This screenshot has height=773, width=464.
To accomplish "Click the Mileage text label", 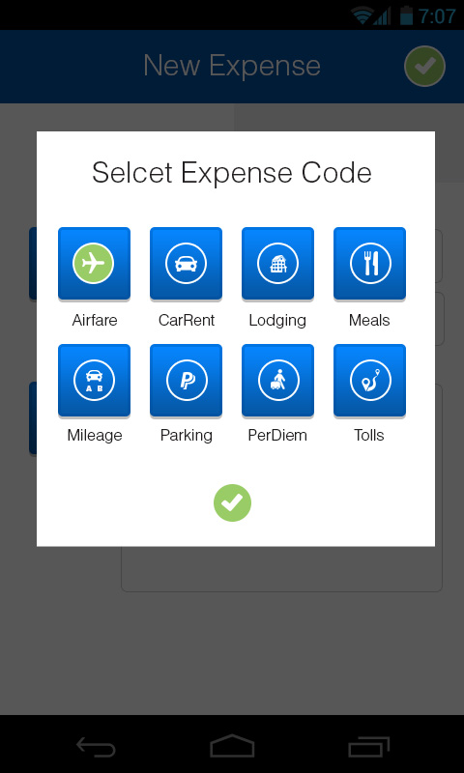I will point(95,436).
